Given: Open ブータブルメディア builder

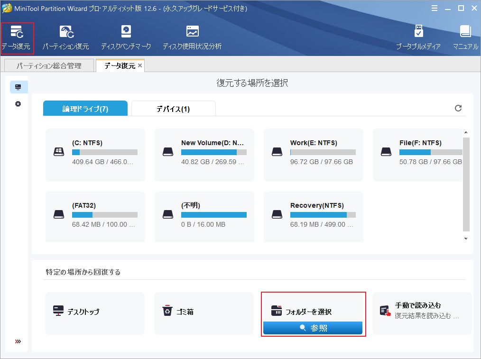Looking at the screenshot, I should coord(418,38).
